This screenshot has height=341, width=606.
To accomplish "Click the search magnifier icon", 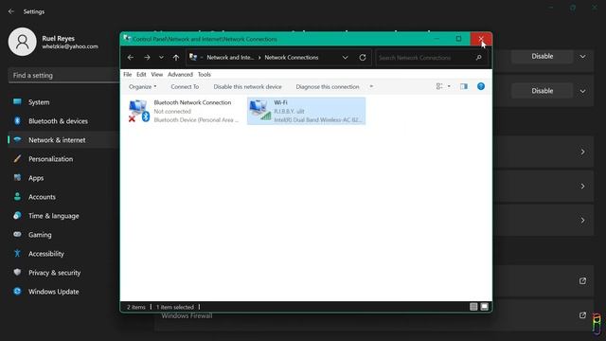I will (x=479, y=58).
